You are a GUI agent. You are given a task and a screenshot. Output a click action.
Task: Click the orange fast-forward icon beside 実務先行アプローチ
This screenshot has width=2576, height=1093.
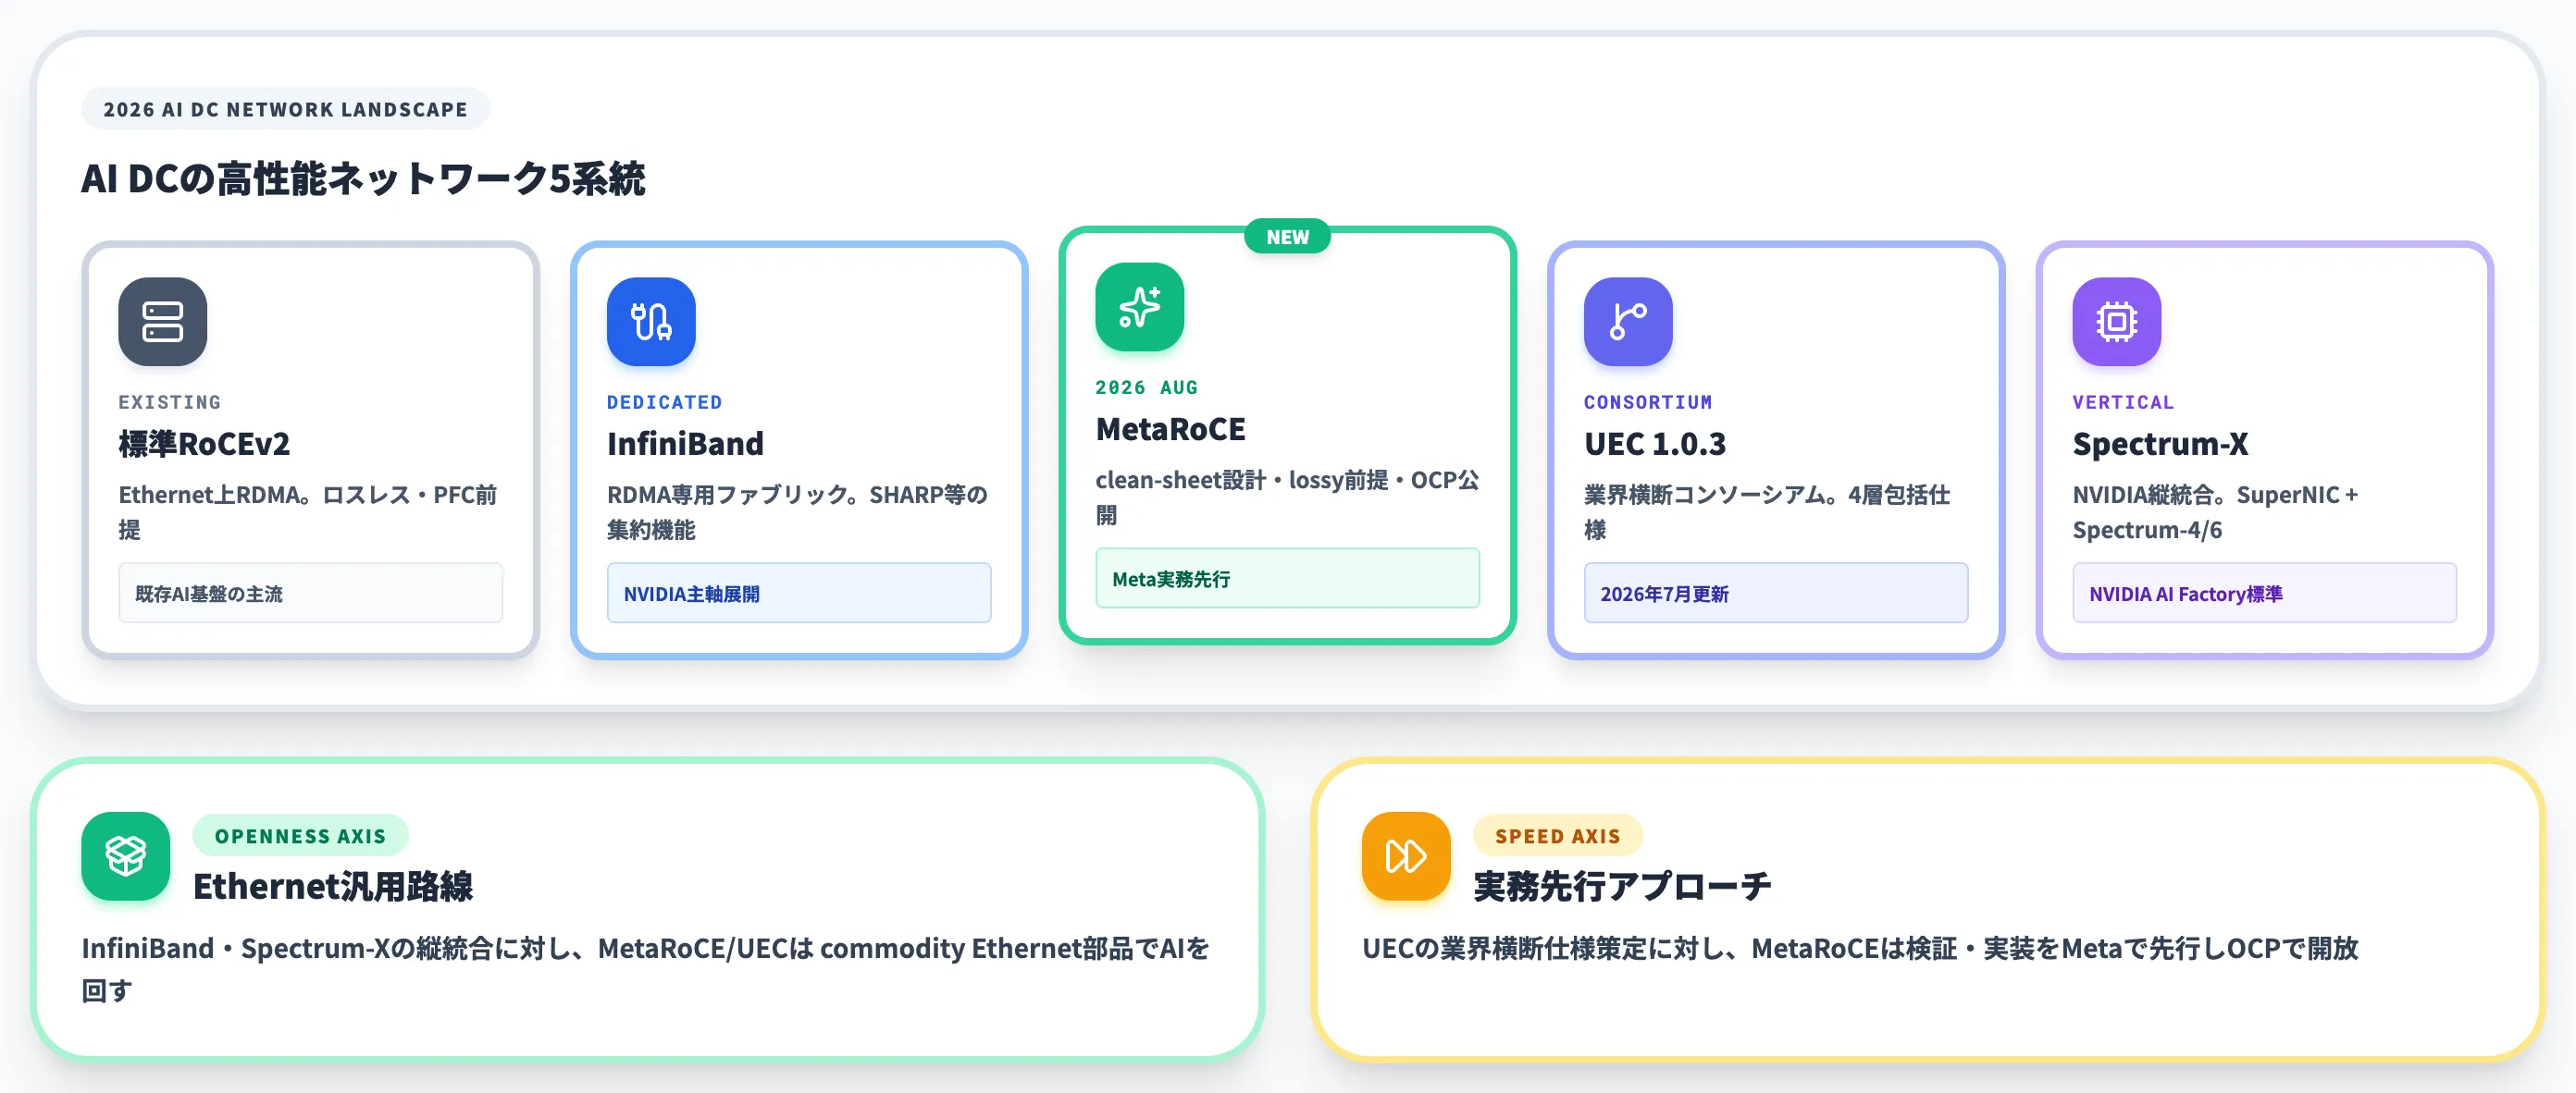pos(1406,856)
